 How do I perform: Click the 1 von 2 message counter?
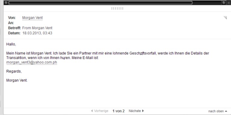(119, 111)
